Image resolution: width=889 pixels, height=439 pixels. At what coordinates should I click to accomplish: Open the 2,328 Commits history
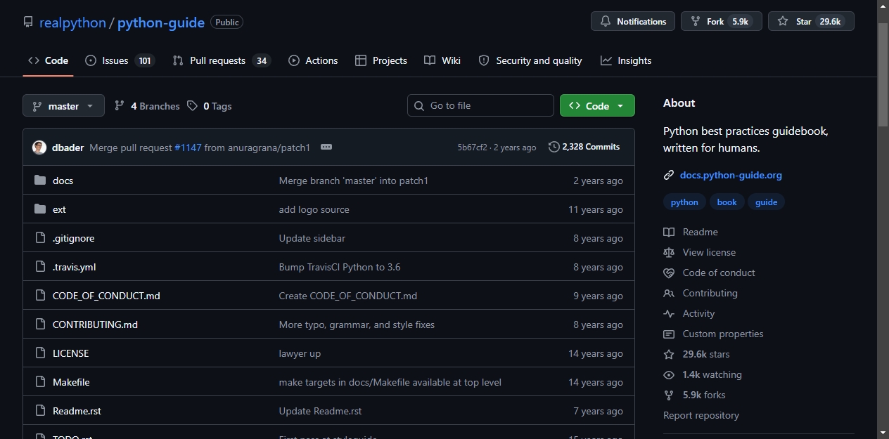point(584,147)
